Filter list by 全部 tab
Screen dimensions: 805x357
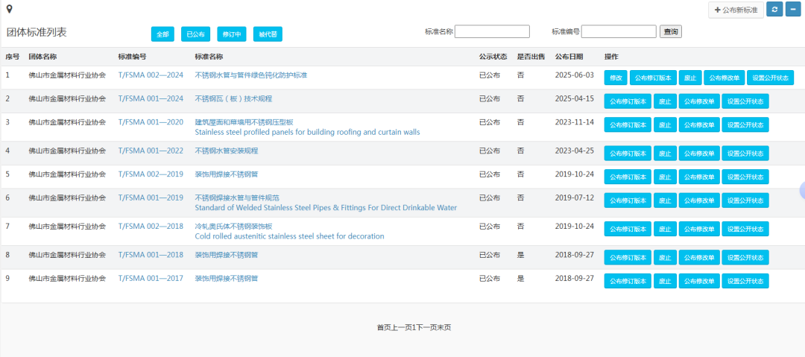point(162,34)
